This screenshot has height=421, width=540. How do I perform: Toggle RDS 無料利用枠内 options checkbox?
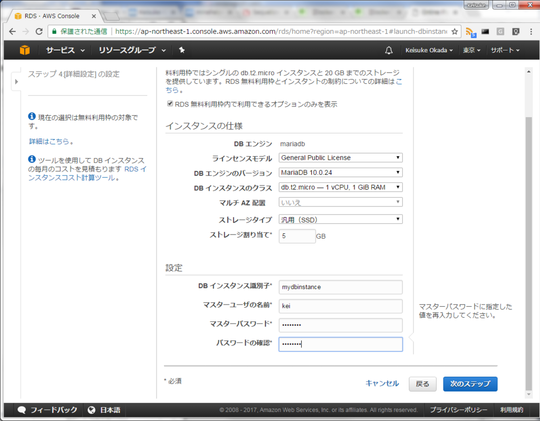[170, 104]
